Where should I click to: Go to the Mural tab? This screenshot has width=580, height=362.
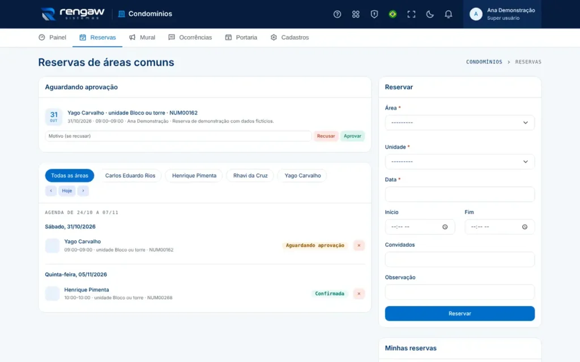pos(142,37)
